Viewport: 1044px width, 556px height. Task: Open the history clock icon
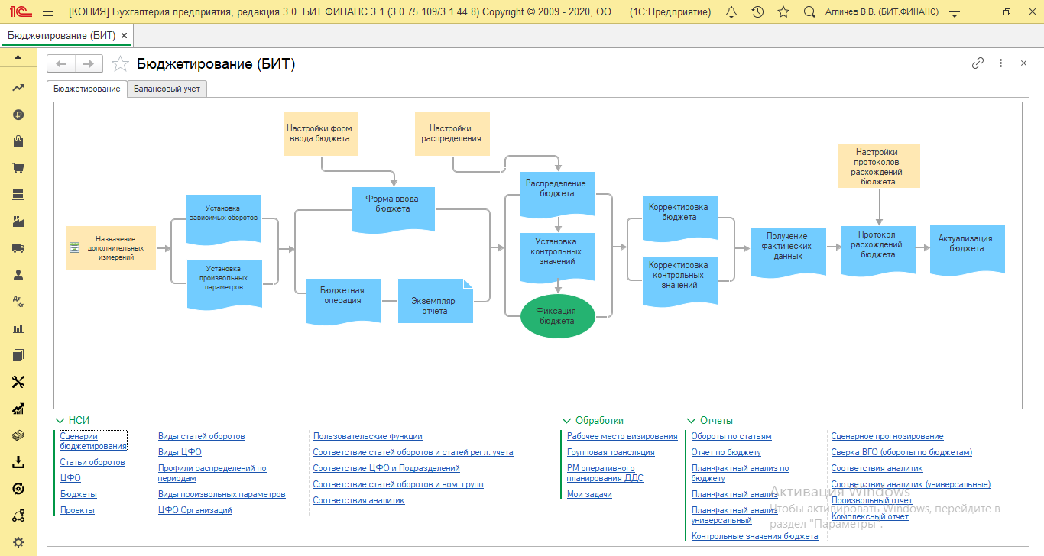[757, 12]
